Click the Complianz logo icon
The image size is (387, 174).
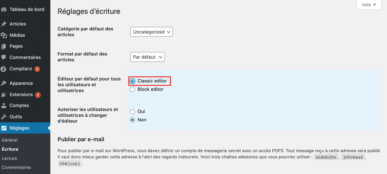coord(3,69)
